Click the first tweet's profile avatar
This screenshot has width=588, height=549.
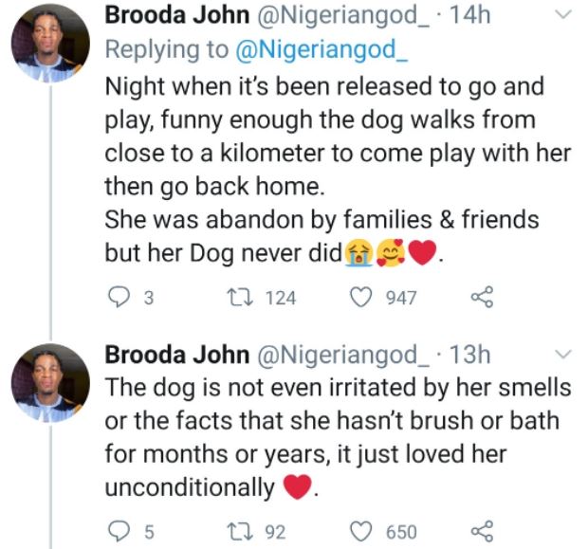(48, 42)
